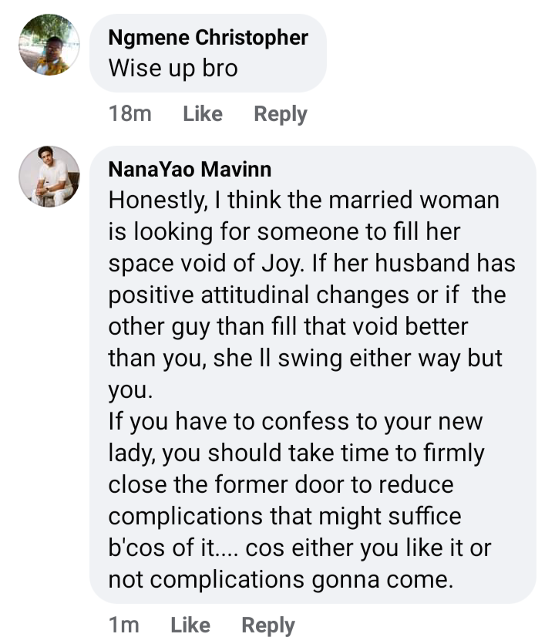Open Ngmene Christopher's profile picture

49,45
